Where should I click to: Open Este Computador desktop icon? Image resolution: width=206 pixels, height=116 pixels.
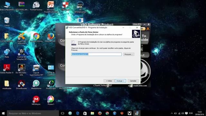click(7, 6)
